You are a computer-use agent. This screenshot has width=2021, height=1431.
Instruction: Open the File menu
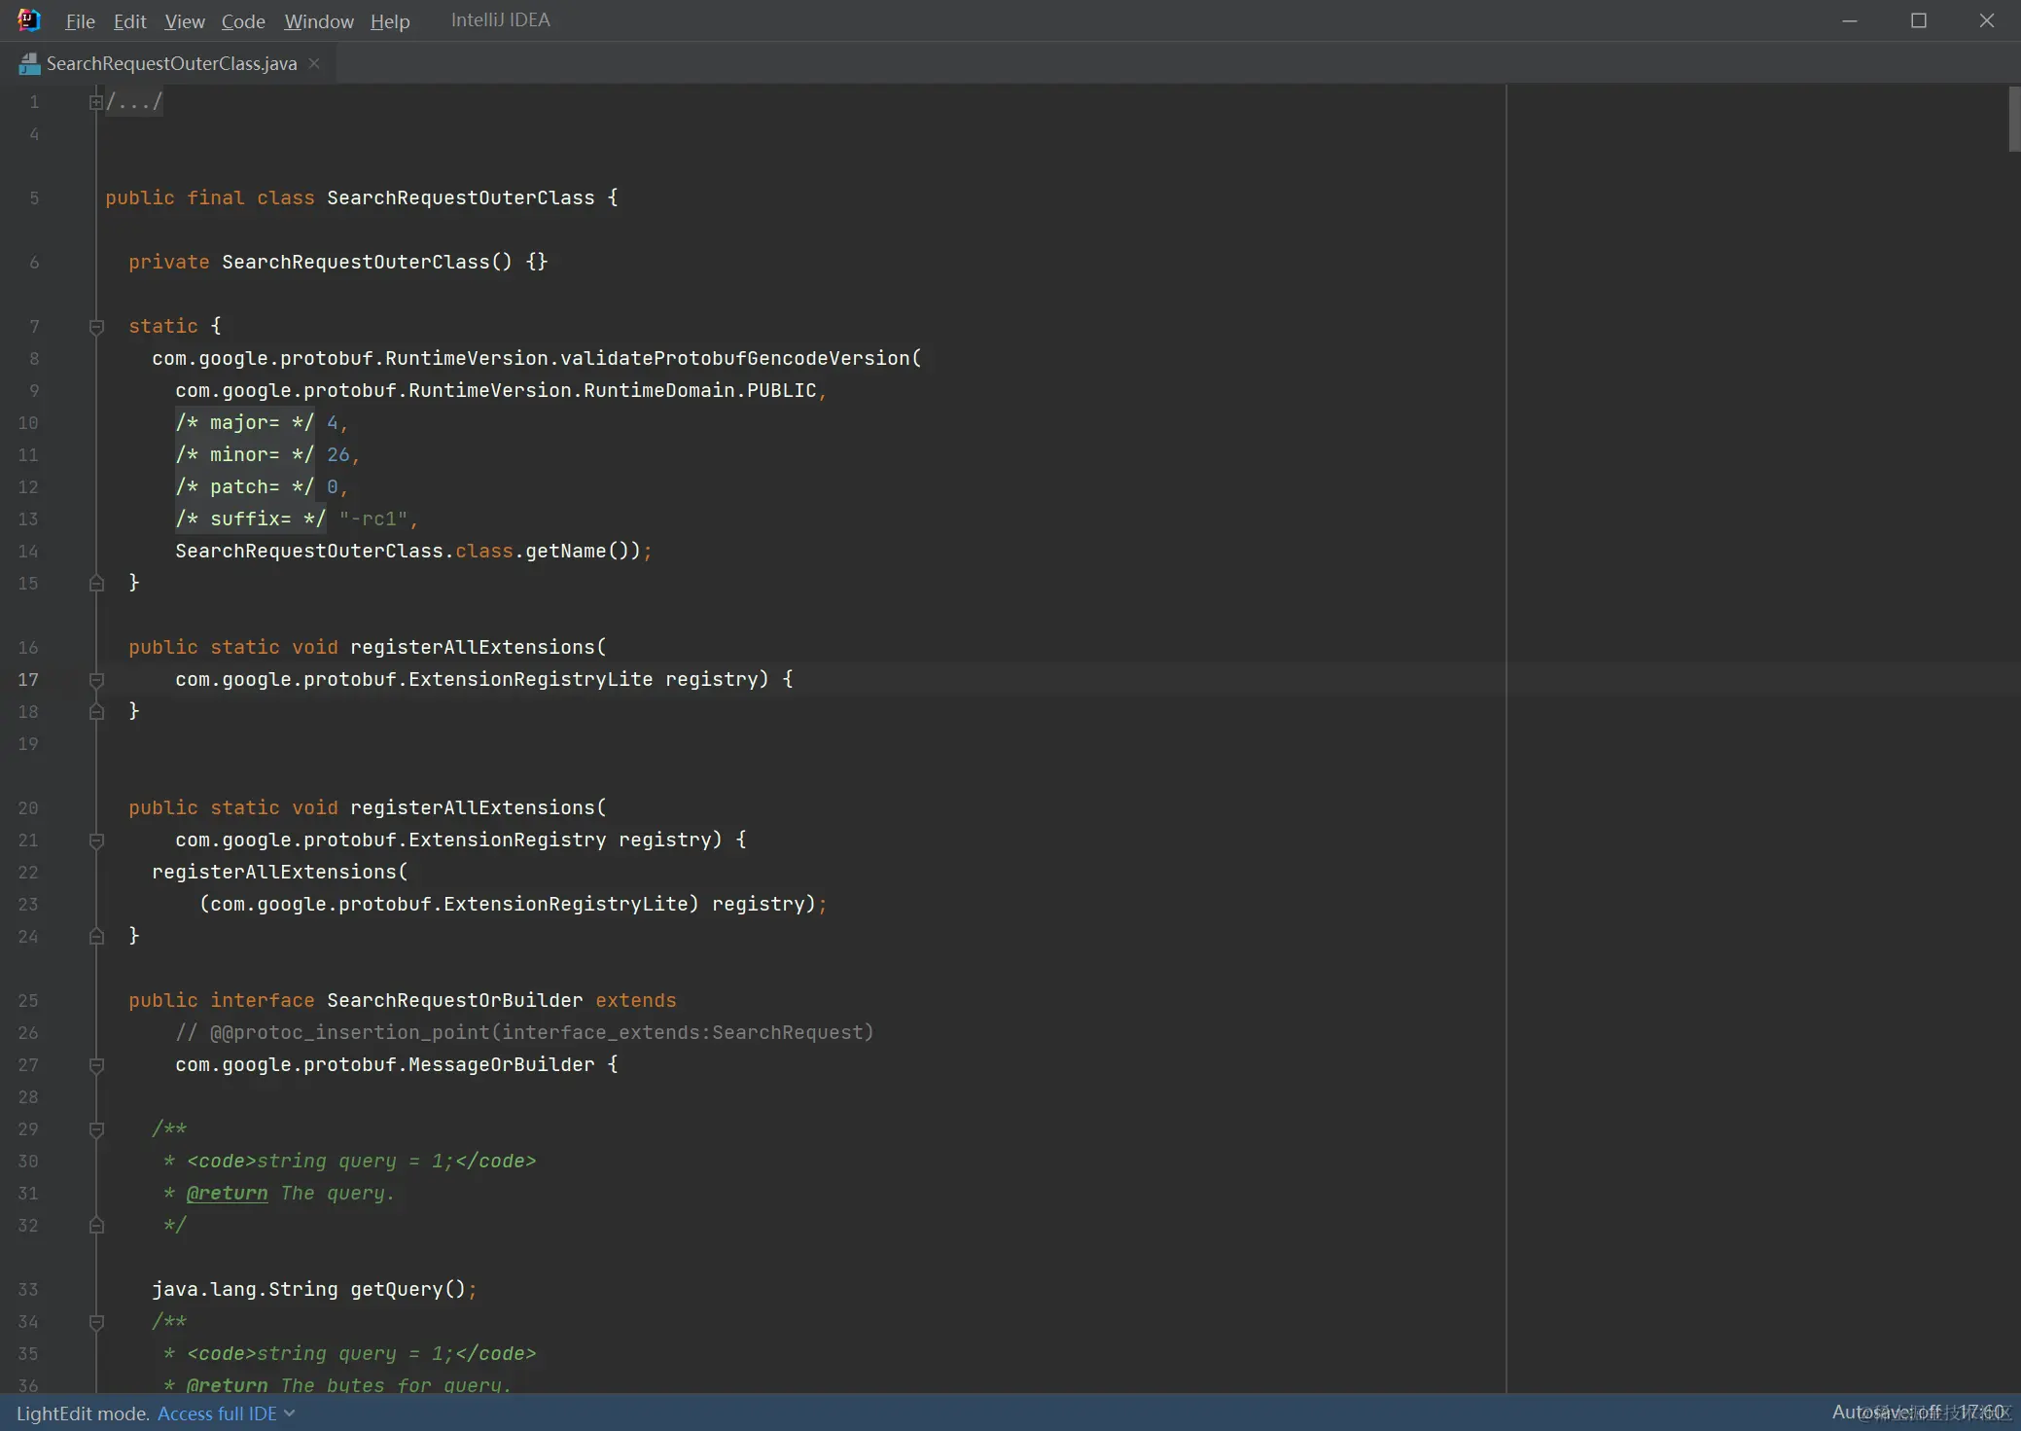[x=80, y=21]
